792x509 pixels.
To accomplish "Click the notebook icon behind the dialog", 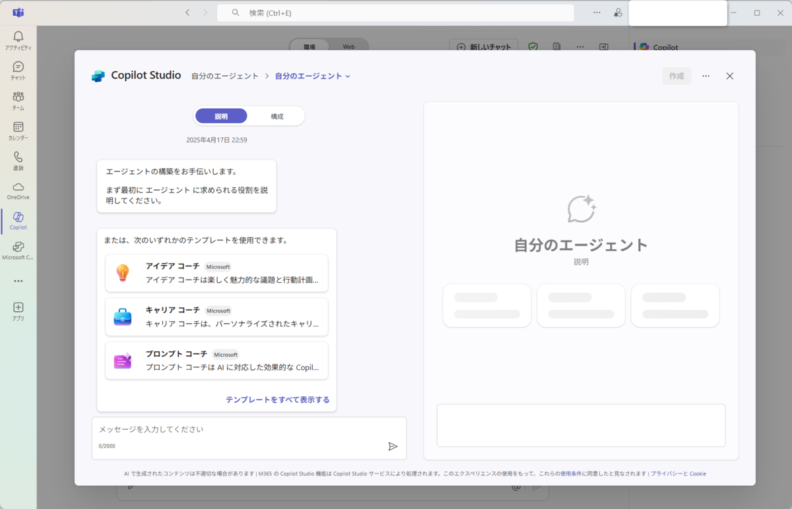I will [557, 47].
